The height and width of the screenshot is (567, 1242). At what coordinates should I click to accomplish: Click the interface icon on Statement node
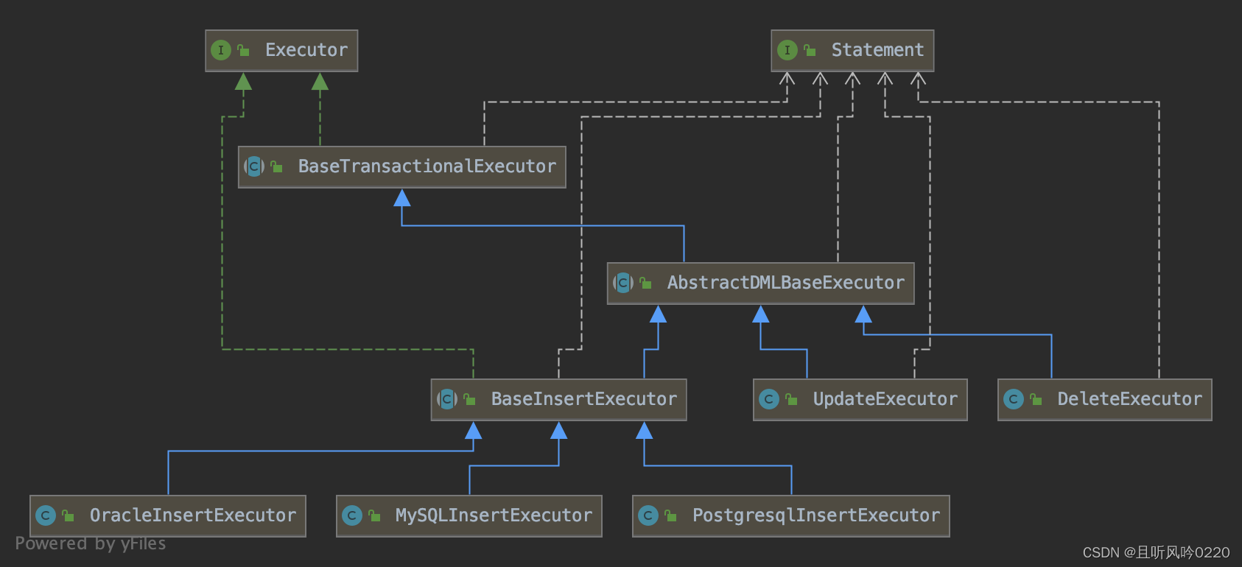pyautogui.click(x=787, y=50)
